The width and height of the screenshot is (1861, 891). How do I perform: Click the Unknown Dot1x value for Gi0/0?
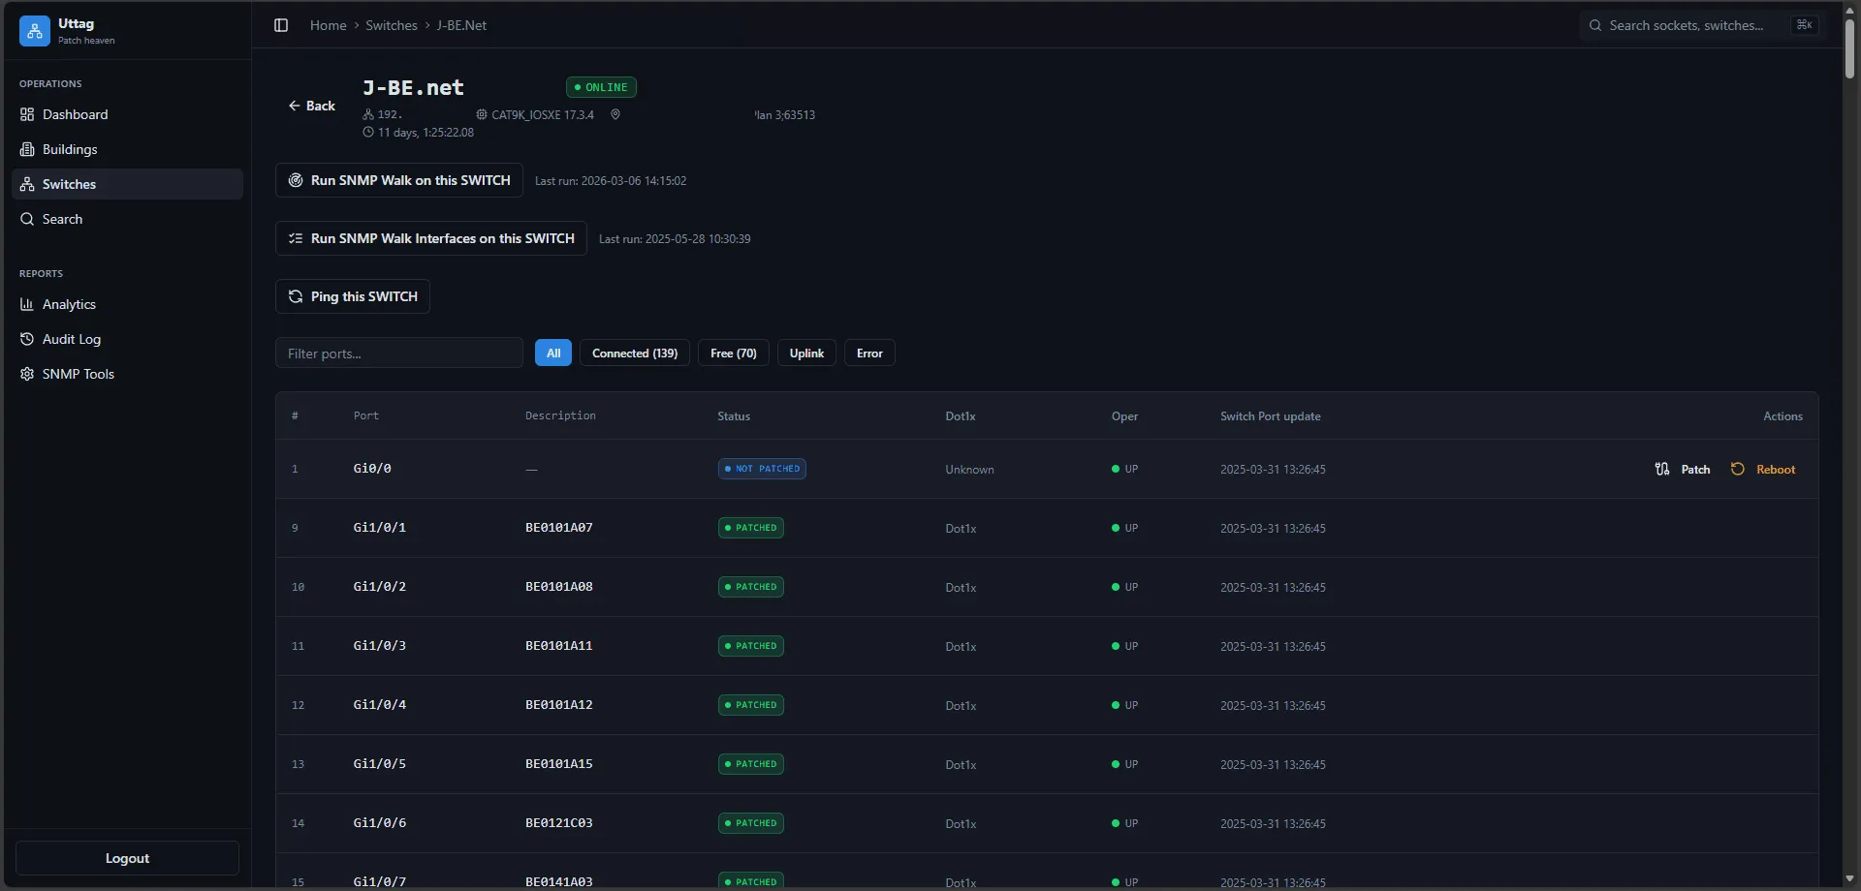coord(969,470)
